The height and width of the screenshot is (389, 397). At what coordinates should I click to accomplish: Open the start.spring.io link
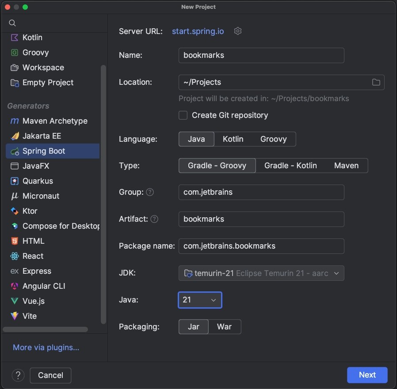[198, 31]
